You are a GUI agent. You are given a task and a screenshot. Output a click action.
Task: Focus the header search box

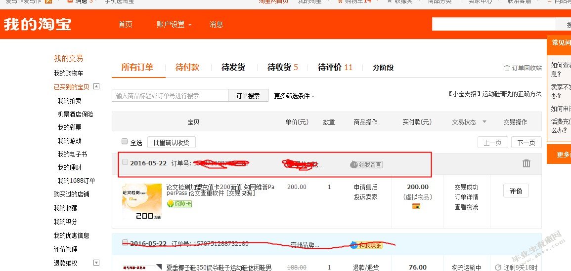(493, 24)
